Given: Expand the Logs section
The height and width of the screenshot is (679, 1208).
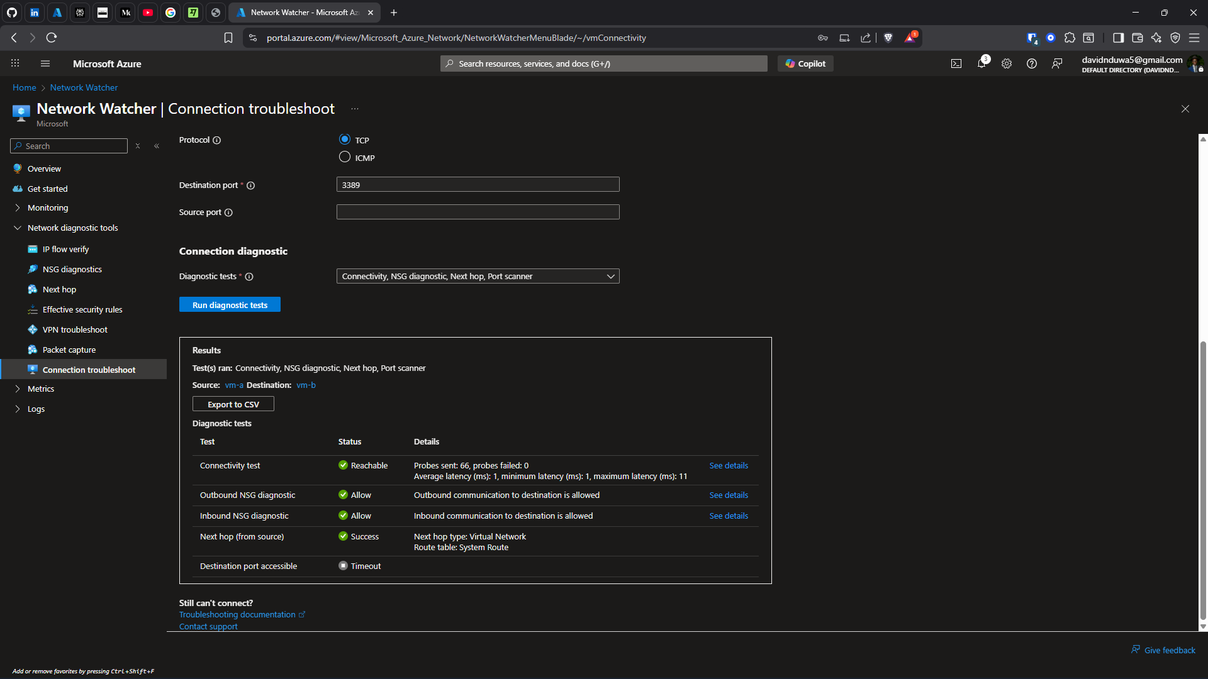Looking at the screenshot, I should [18, 409].
